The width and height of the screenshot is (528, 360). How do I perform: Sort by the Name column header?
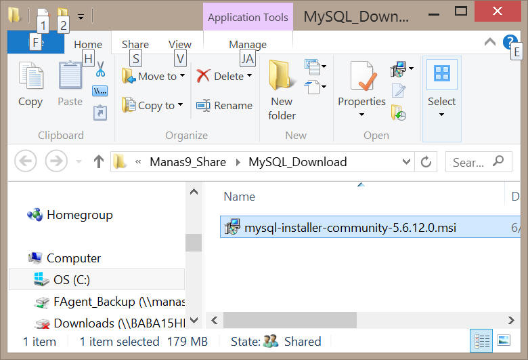pos(240,197)
